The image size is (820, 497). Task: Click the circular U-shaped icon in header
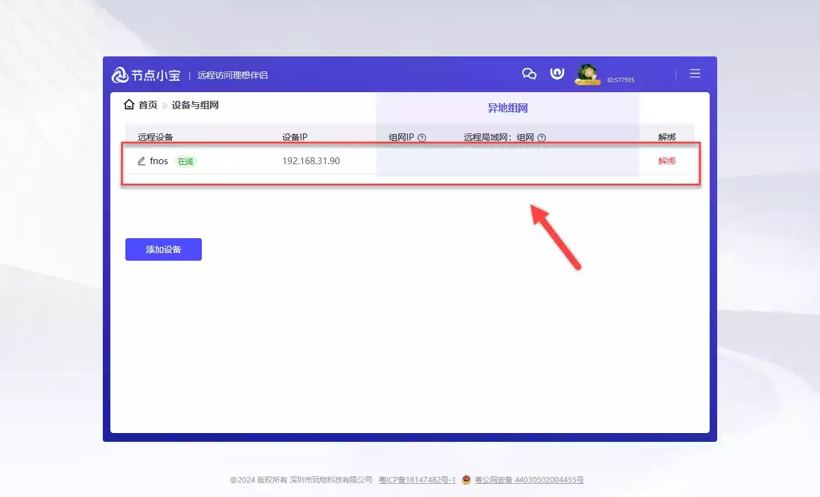[557, 73]
